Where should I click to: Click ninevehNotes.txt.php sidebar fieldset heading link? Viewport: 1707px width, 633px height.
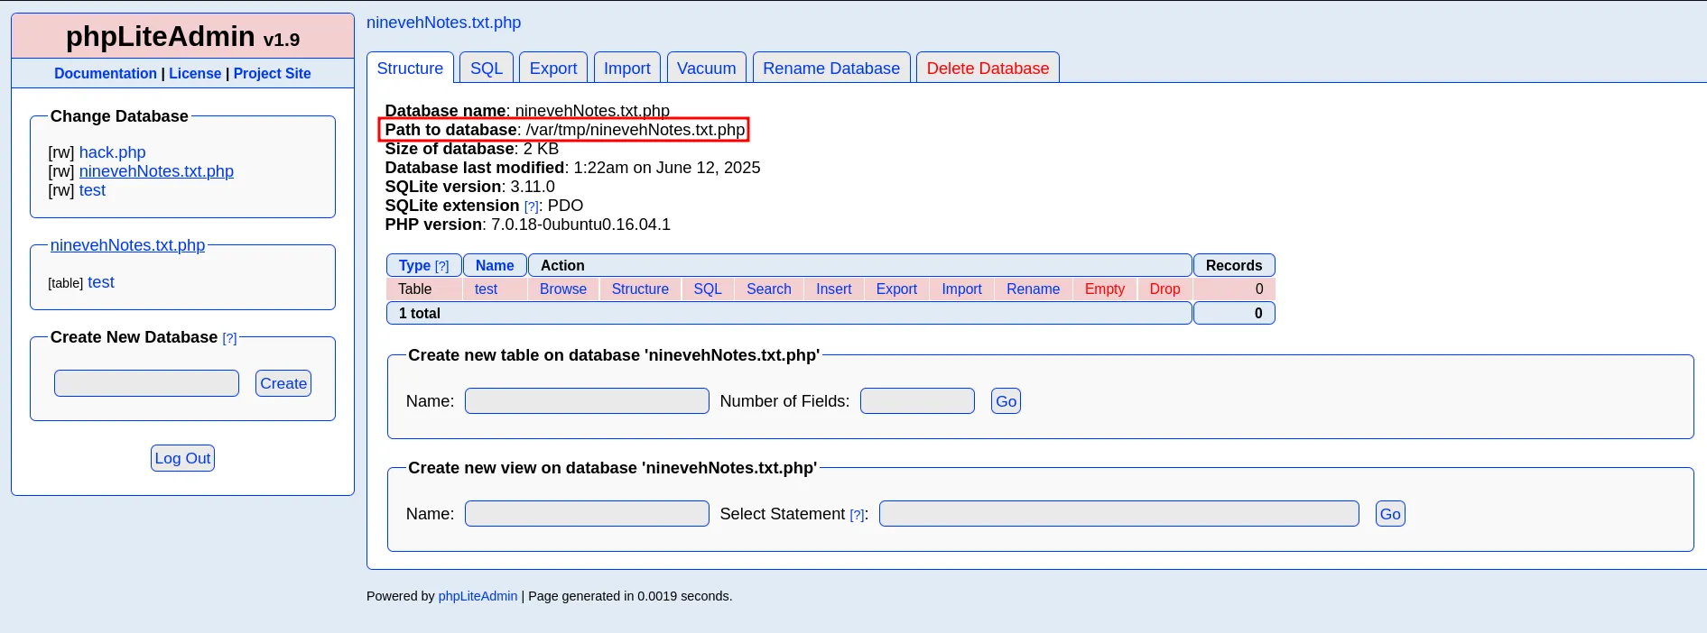[127, 245]
